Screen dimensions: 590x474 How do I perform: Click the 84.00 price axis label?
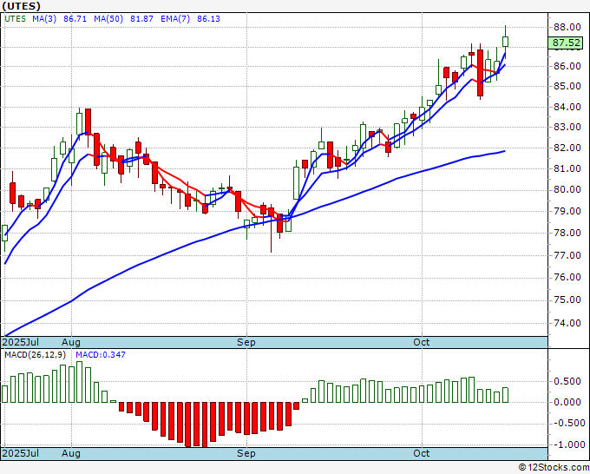click(x=567, y=107)
